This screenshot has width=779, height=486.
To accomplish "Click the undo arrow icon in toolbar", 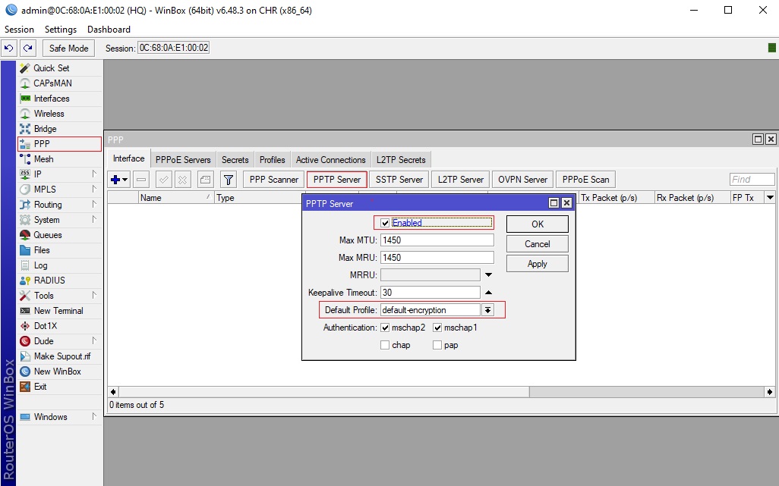I will pos(9,48).
